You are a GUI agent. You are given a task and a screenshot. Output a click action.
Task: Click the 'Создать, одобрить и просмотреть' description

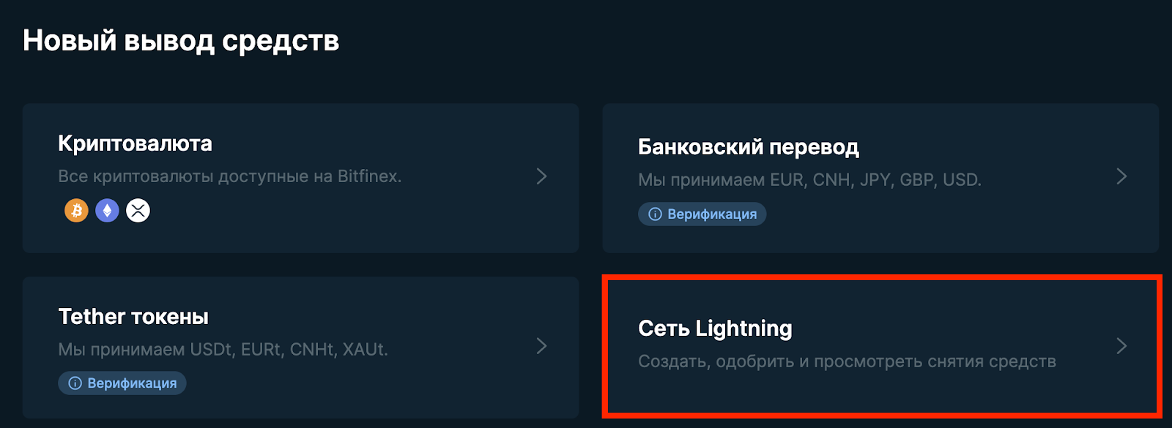847,361
